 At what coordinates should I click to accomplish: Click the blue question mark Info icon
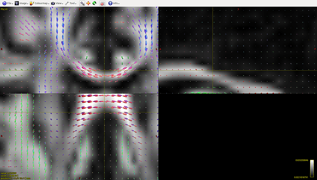click(x=110, y=3)
